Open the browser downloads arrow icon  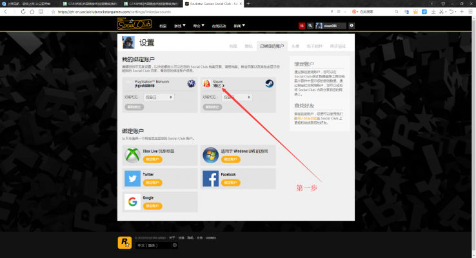tap(433, 12)
